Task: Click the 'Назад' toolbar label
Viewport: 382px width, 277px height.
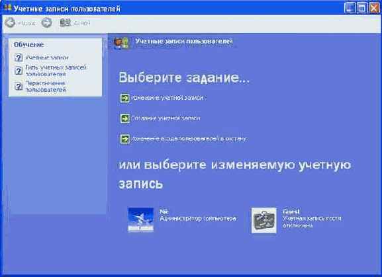Action: [26, 23]
